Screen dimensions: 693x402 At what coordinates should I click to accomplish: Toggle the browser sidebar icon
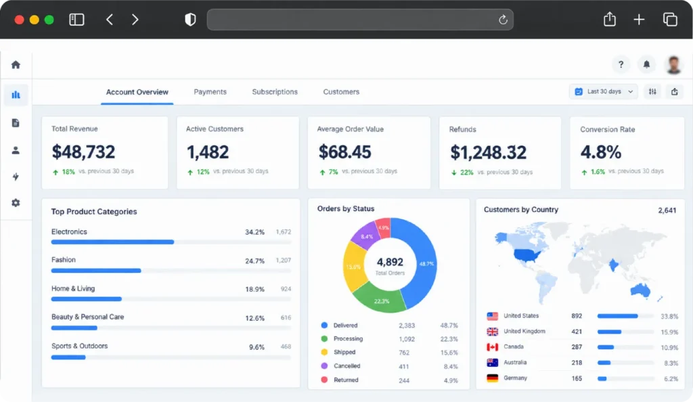(76, 20)
